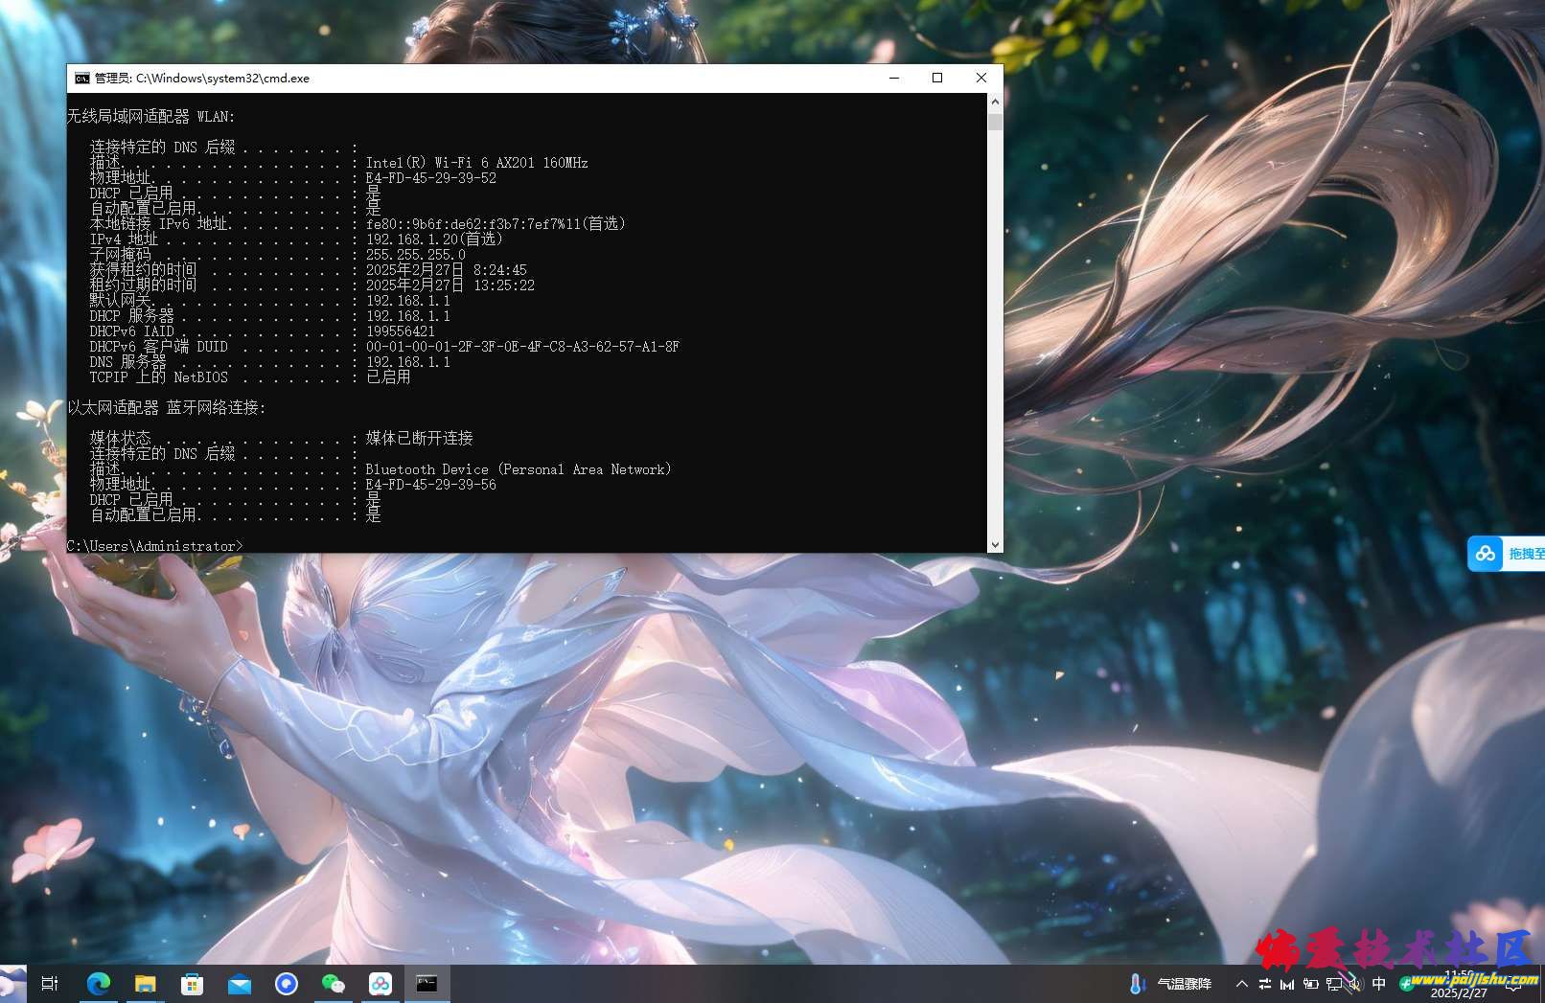Open WeChat from the taskbar
Viewport: 1545px width, 1003px height.
tap(333, 983)
